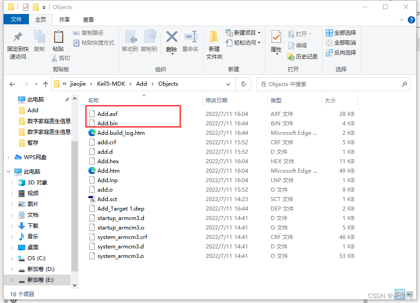Collapse the ribbon with the chevron
Screen dimensions: 420x303
point(401,20)
